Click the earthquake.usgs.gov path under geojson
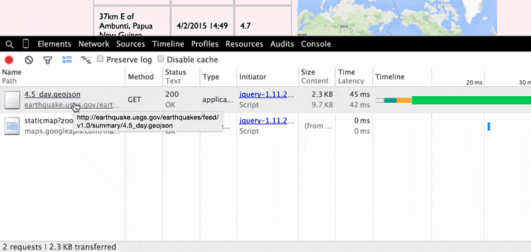This screenshot has height=252, width=531. coord(72,105)
